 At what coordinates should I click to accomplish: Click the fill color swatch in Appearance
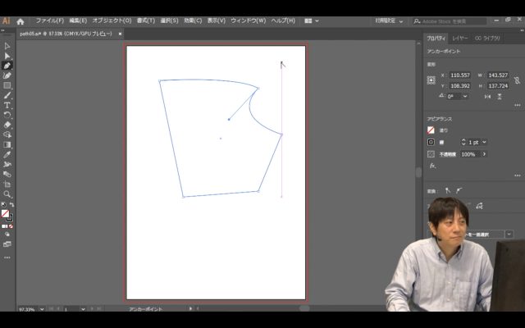pyautogui.click(x=431, y=130)
